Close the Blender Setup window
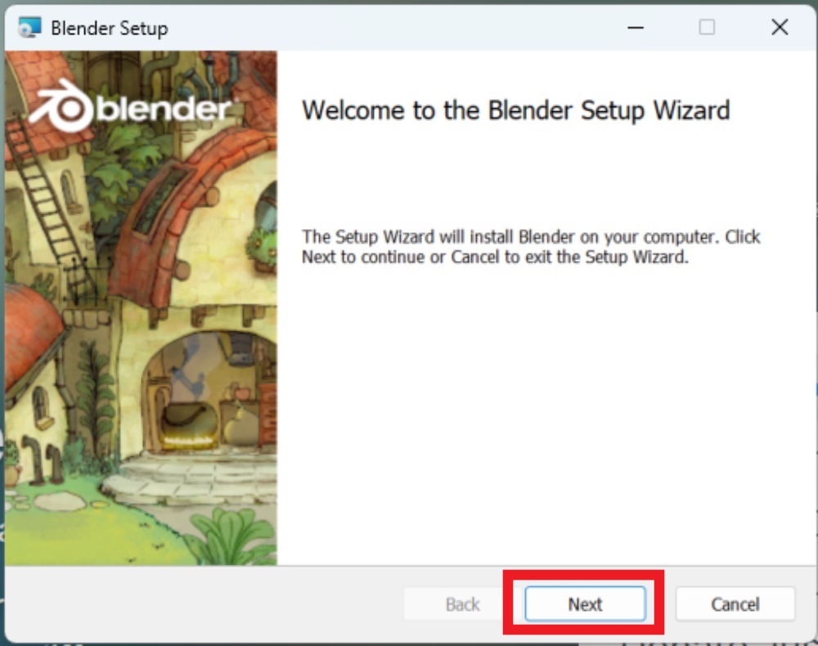818x646 pixels. coord(780,27)
